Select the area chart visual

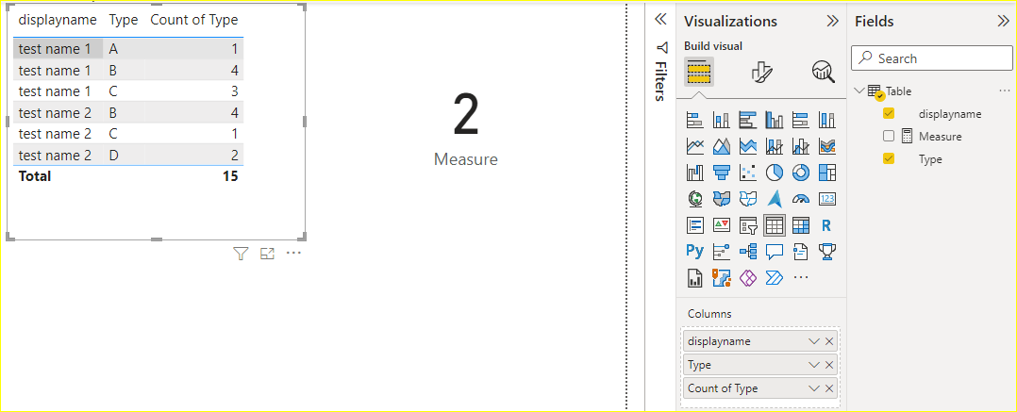[x=721, y=146]
